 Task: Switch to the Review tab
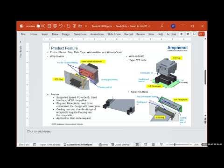(140, 34)
